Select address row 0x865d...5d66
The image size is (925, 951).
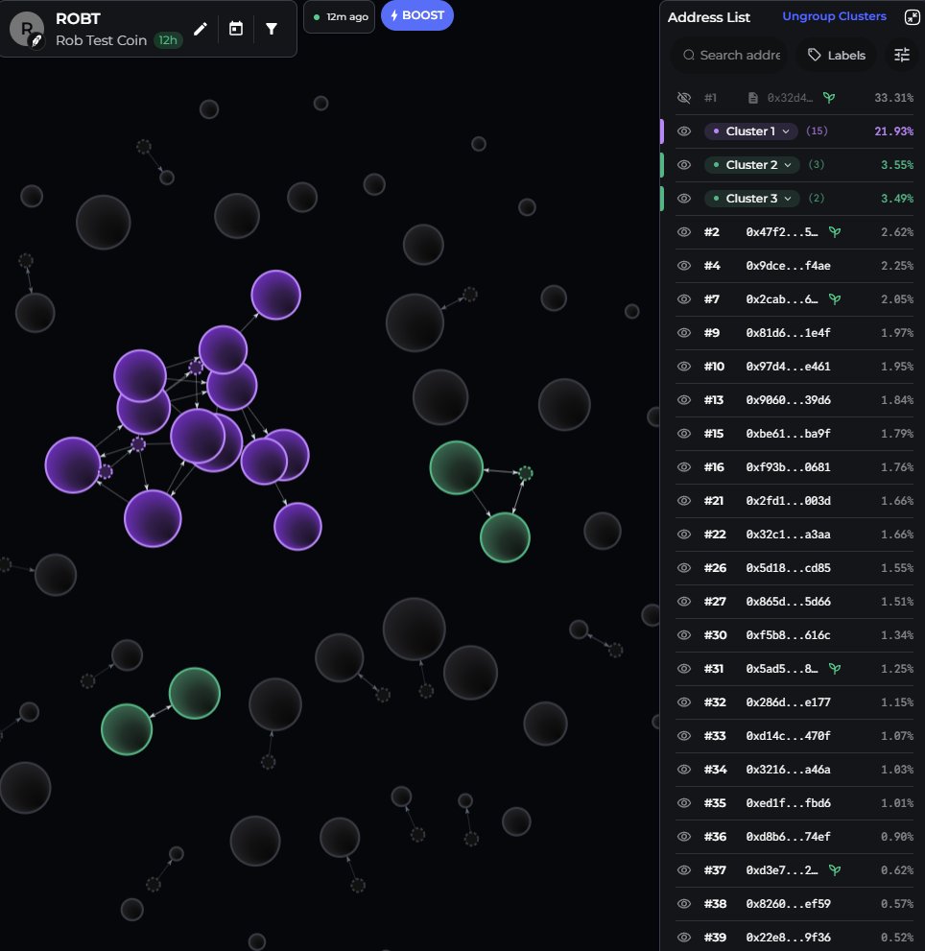click(794, 601)
